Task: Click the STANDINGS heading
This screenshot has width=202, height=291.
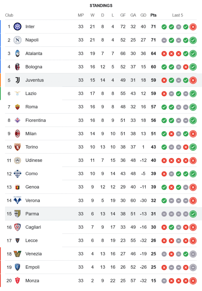Action: click(x=101, y=6)
